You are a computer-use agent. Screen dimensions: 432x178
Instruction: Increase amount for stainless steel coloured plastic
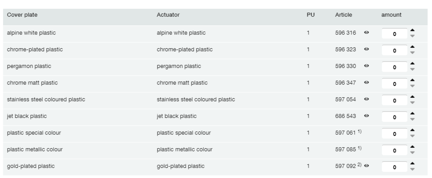[412, 97]
